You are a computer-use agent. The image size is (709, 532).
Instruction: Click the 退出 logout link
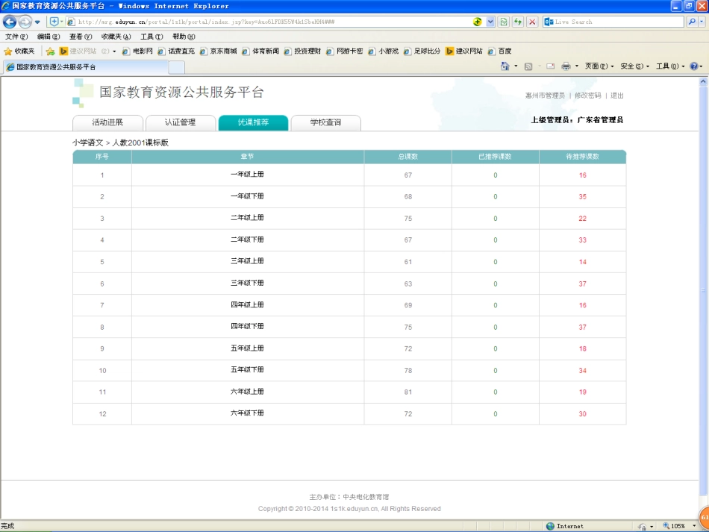pos(617,96)
